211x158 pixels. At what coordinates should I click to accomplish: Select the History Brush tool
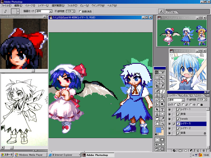(162, 96)
